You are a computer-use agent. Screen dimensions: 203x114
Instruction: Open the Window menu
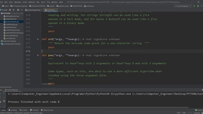tap(54, 2)
